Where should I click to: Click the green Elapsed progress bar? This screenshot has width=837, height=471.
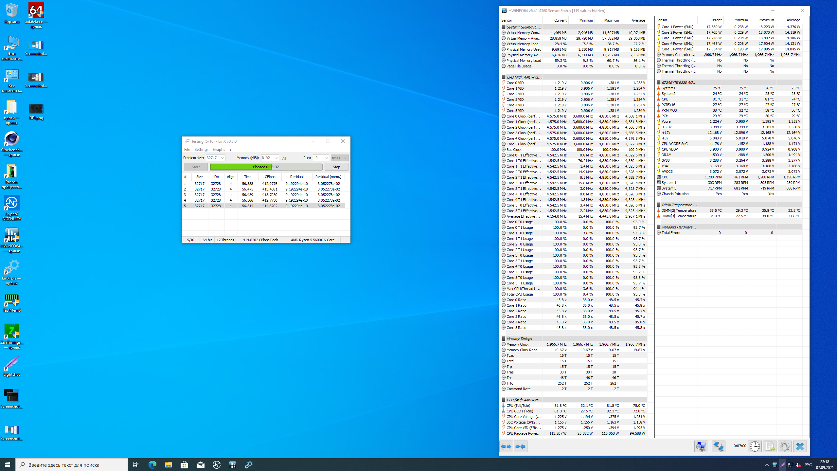266,167
